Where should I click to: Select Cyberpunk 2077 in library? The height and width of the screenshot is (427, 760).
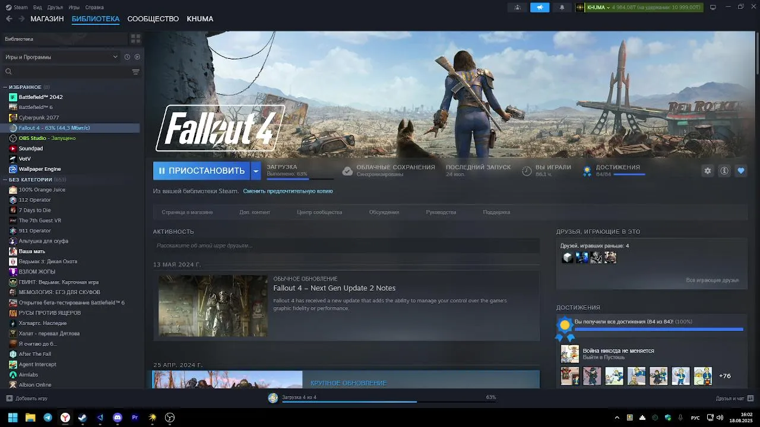click(x=39, y=117)
